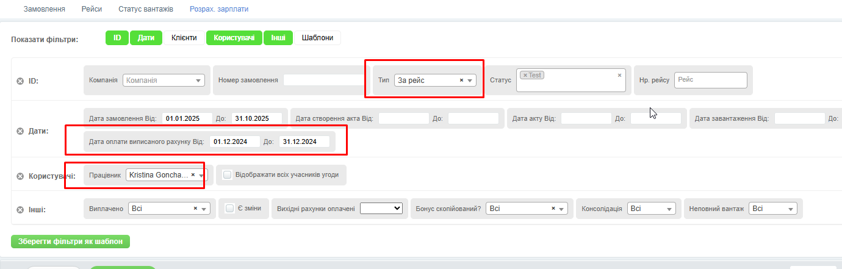Open the Рейси tab

pyautogui.click(x=92, y=9)
